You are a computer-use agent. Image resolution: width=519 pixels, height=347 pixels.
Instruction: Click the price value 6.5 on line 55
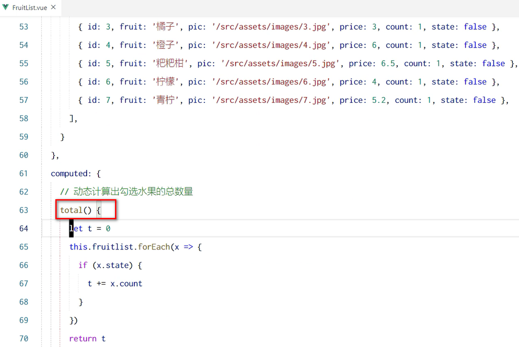point(387,64)
